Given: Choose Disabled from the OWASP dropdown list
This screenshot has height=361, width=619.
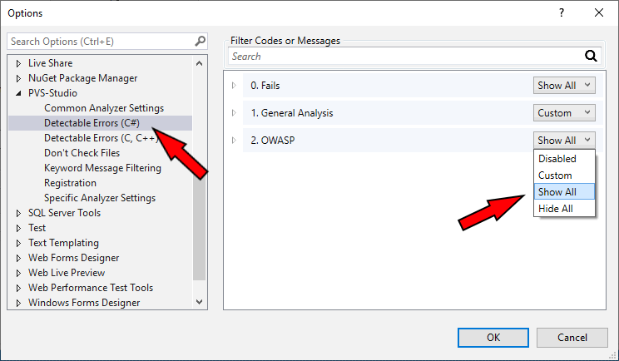Looking at the screenshot, I should pos(557,159).
